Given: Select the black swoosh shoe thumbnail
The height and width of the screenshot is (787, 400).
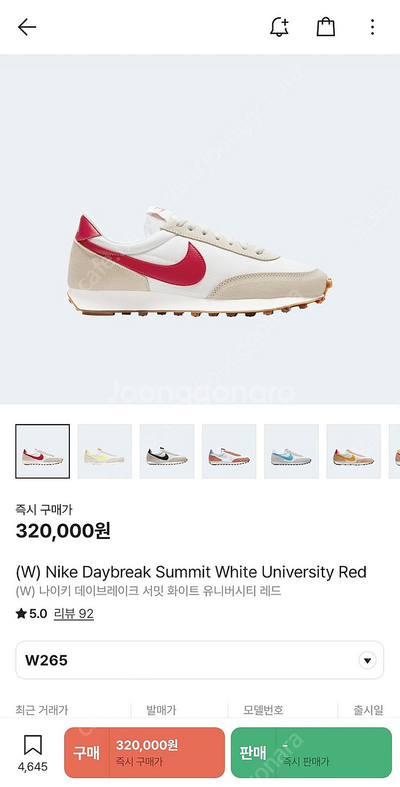Looking at the screenshot, I should [167, 451].
